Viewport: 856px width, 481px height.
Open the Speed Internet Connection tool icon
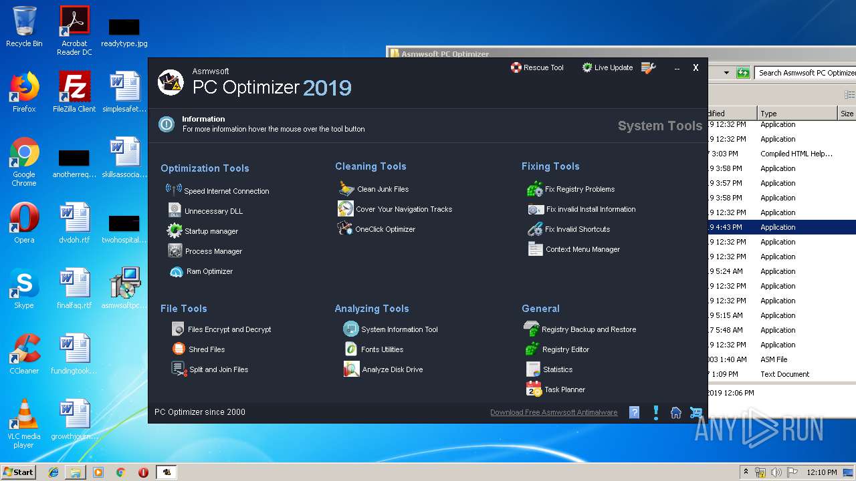[x=174, y=190]
